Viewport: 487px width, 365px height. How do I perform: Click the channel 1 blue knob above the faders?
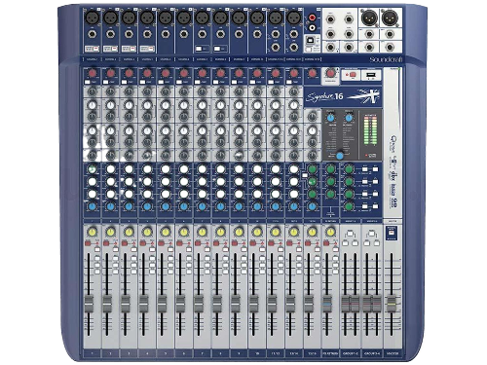point(93,206)
